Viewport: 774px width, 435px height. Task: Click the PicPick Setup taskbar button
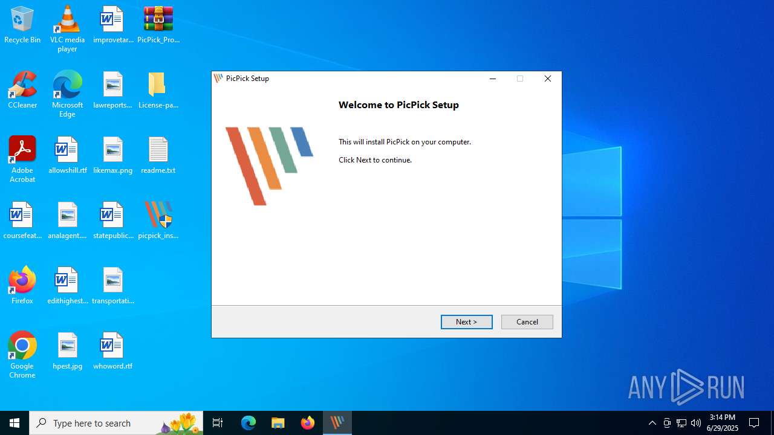click(337, 423)
